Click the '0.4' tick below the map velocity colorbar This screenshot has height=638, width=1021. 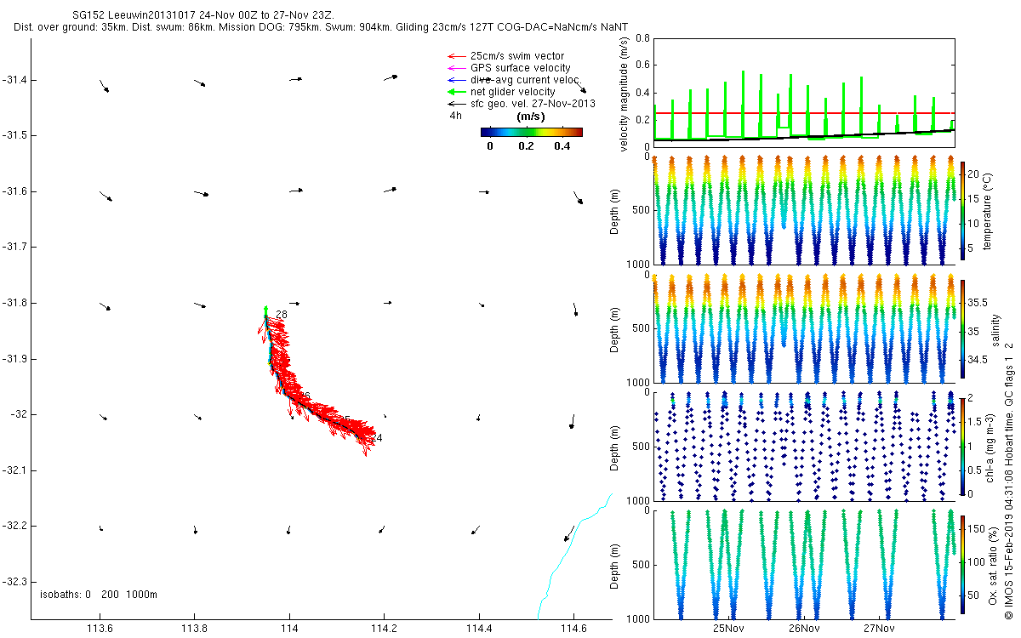(x=562, y=145)
